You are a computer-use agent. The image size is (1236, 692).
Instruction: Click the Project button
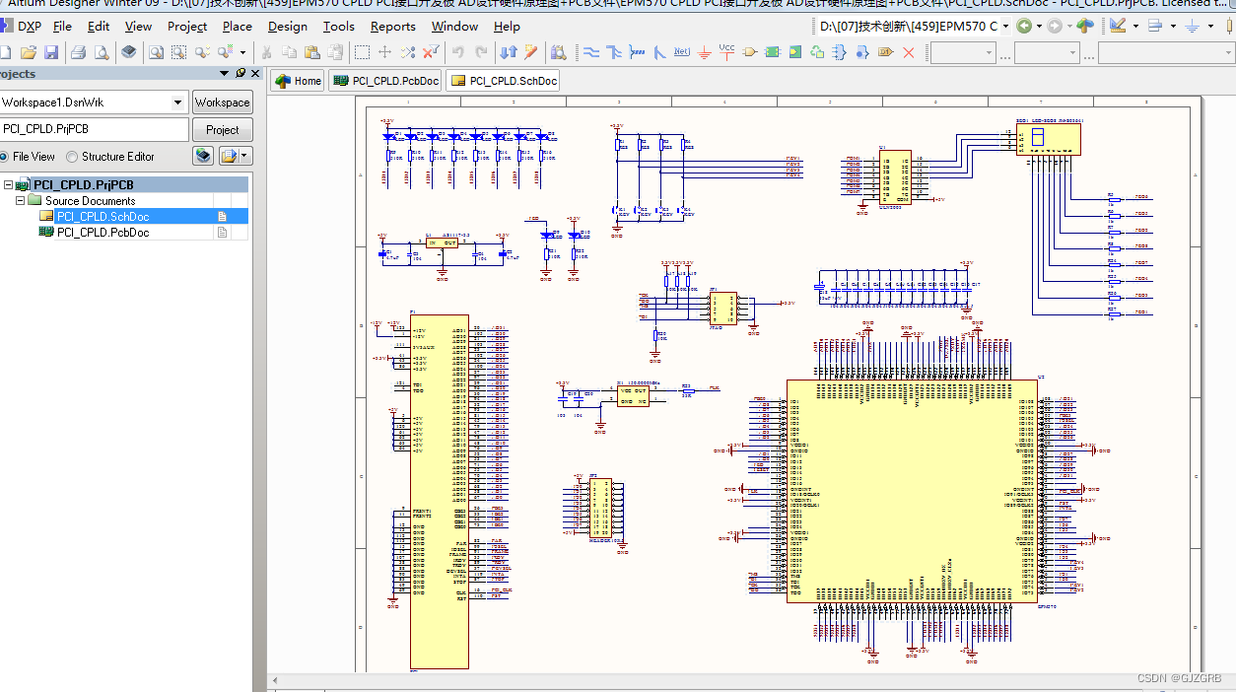coord(222,130)
